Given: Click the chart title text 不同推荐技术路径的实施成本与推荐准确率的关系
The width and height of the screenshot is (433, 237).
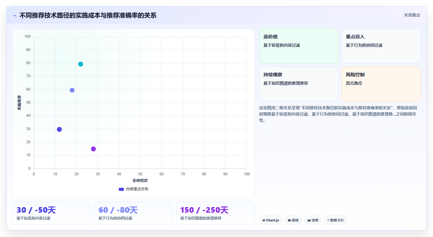Looking at the screenshot, I should 88,15.
